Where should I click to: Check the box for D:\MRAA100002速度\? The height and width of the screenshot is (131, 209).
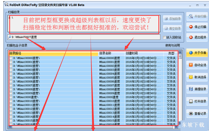pyautogui.click(x=11, y=66)
